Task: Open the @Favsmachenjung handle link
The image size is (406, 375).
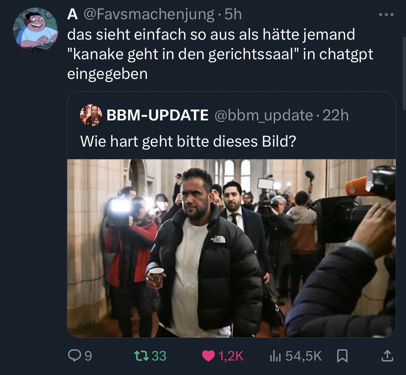Action: tap(149, 14)
